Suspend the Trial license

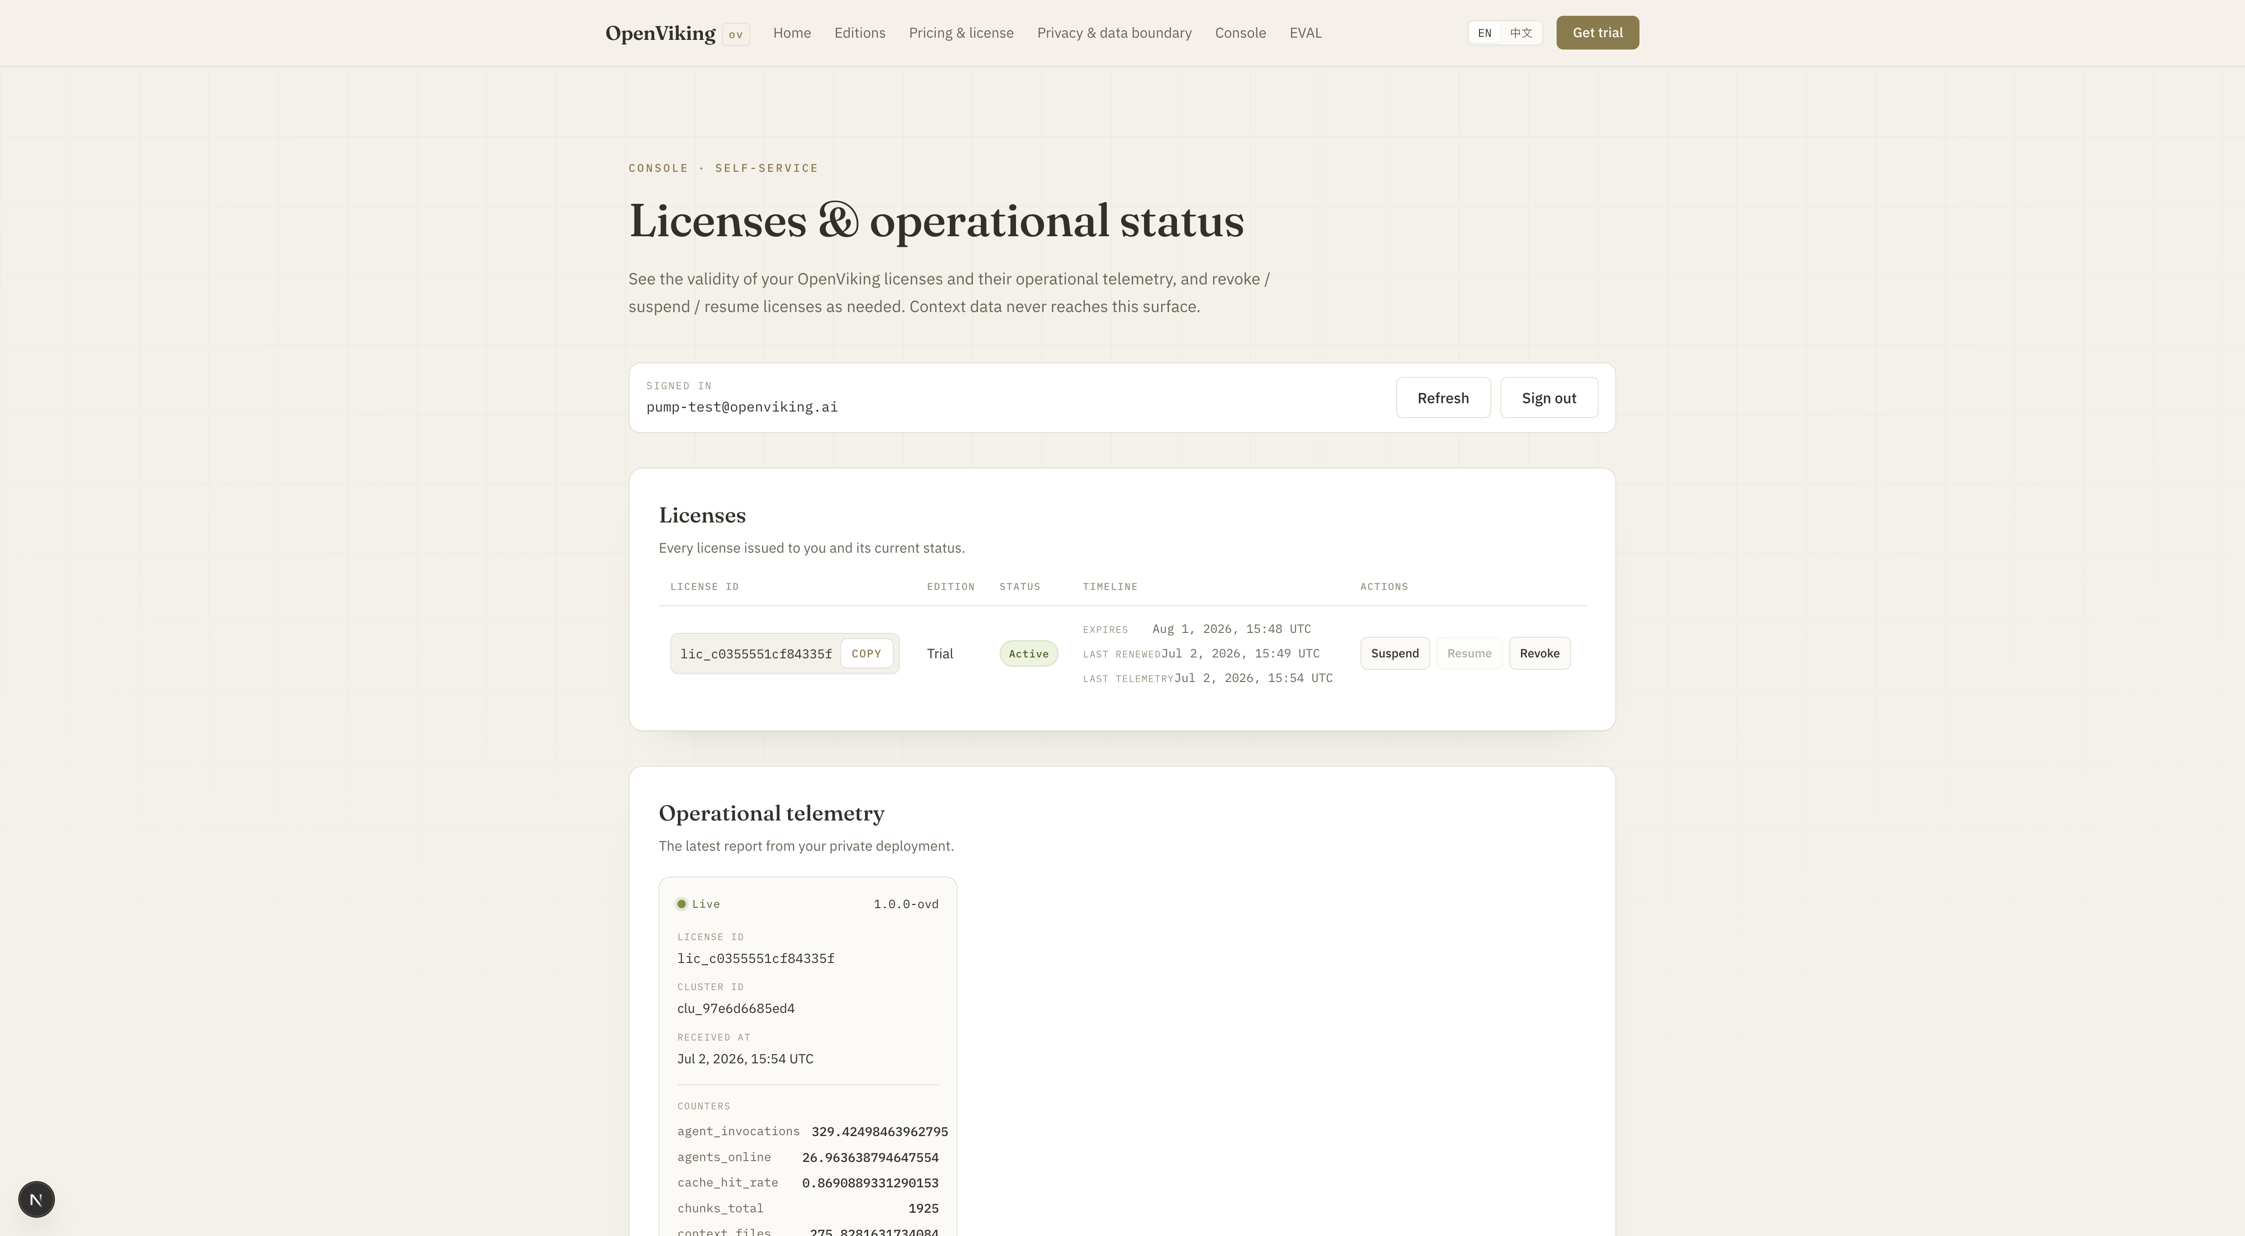1394,653
